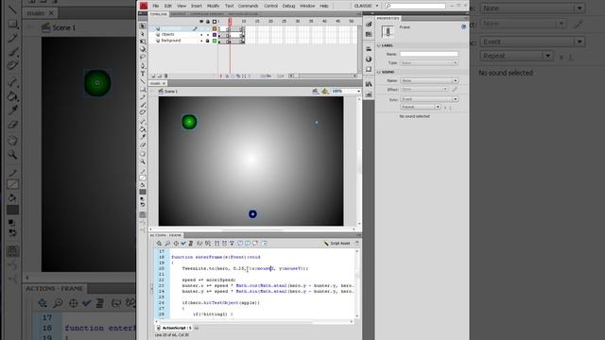The width and height of the screenshot is (605, 340).
Task: Unlock the Background layer
Action: [208, 41]
